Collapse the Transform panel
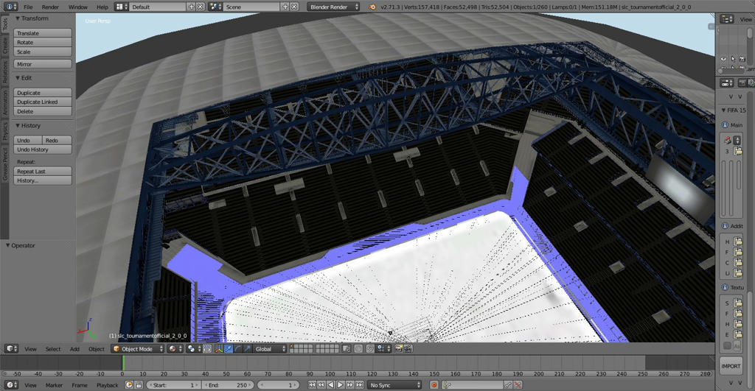The image size is (755, 391). pos(18,18)
